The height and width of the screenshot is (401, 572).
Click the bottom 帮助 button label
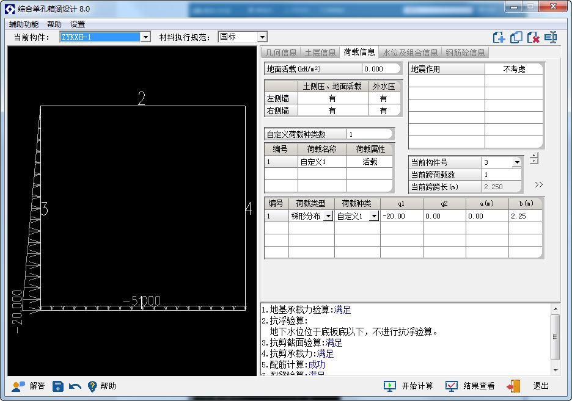pos(108,386)
